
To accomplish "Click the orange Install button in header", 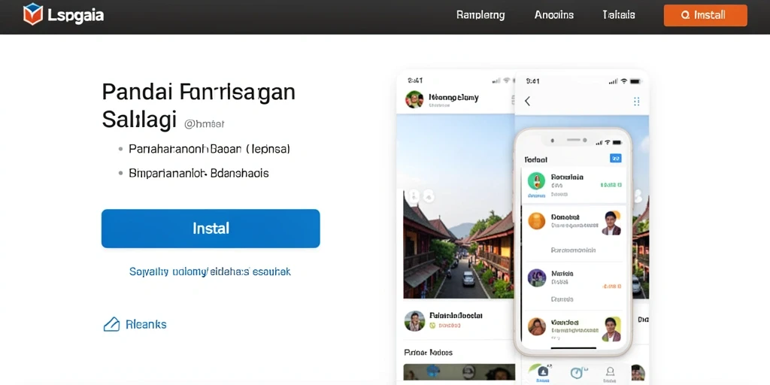I will tap(705, 15).
